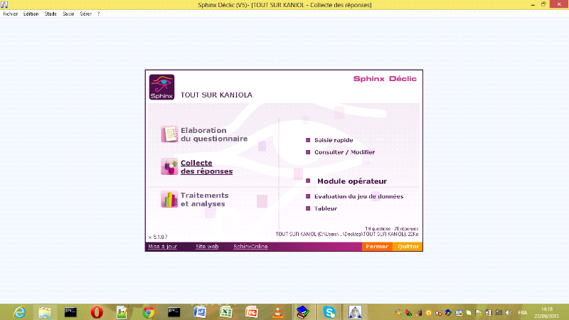Viewport: 569px width, 320px height.
Task: Launch Opera browser from the taskbar
Action: tap(97, 311)
